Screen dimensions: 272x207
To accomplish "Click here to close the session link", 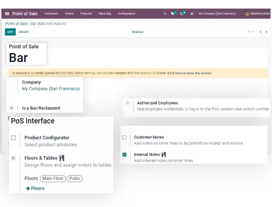I will point(189,73).
